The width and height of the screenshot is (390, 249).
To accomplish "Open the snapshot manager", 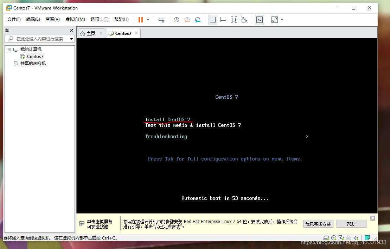I will [x=198, y=20].
